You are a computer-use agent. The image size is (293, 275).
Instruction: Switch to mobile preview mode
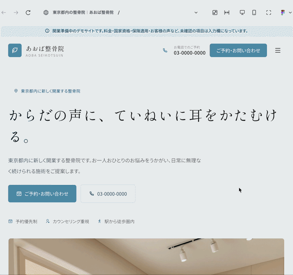(254, 12)
